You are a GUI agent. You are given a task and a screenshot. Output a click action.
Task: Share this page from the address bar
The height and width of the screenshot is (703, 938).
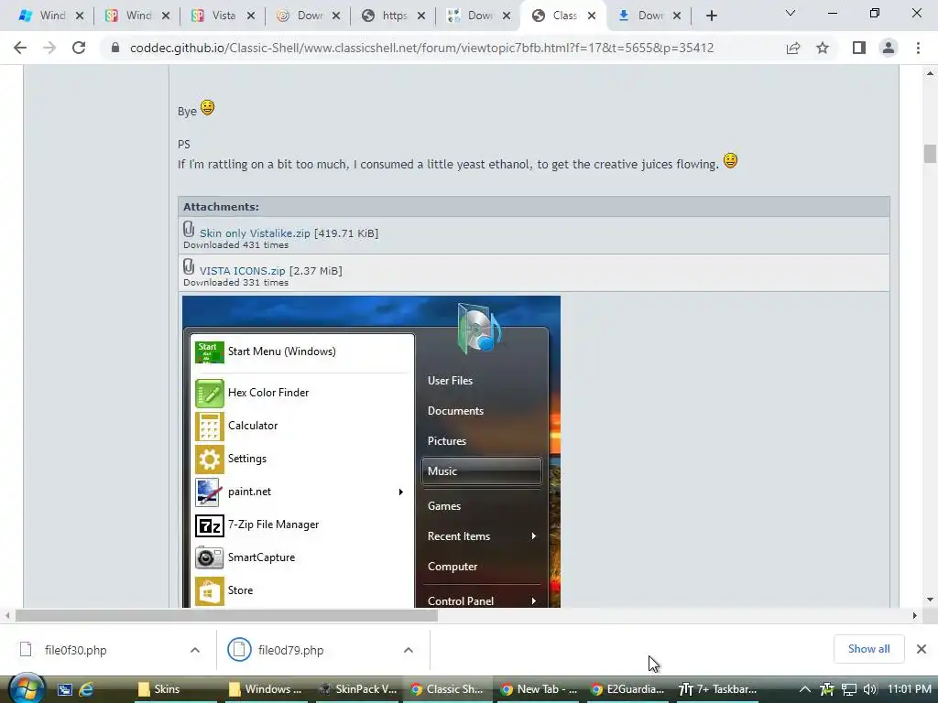(x=793, y=48)
